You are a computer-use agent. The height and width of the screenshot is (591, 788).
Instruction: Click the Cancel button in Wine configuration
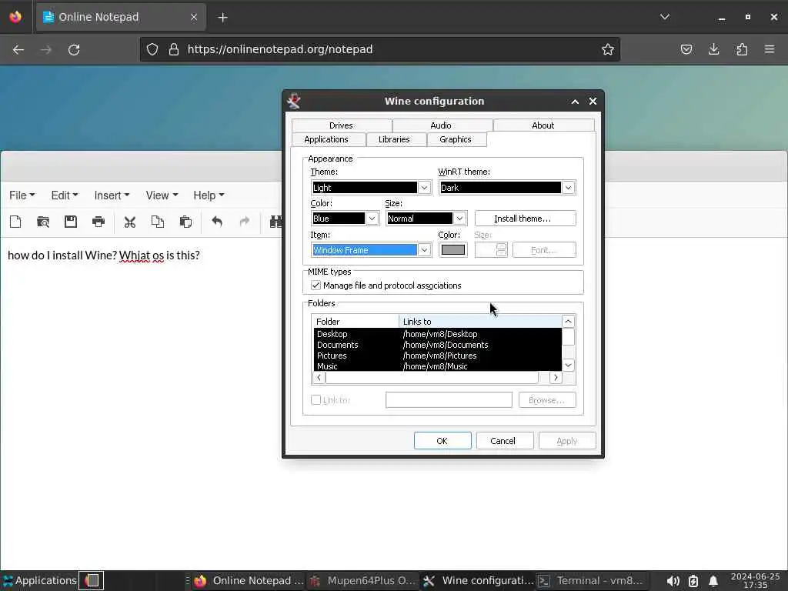503,441
